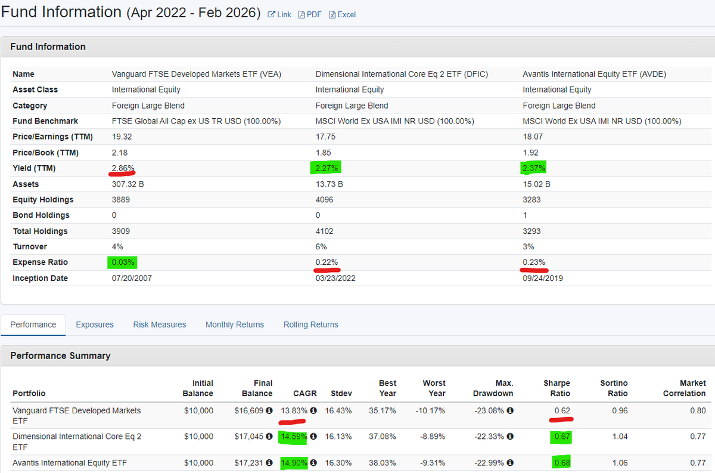Click info icon beside -23.08% drawdown

click(x=510, y=411)
